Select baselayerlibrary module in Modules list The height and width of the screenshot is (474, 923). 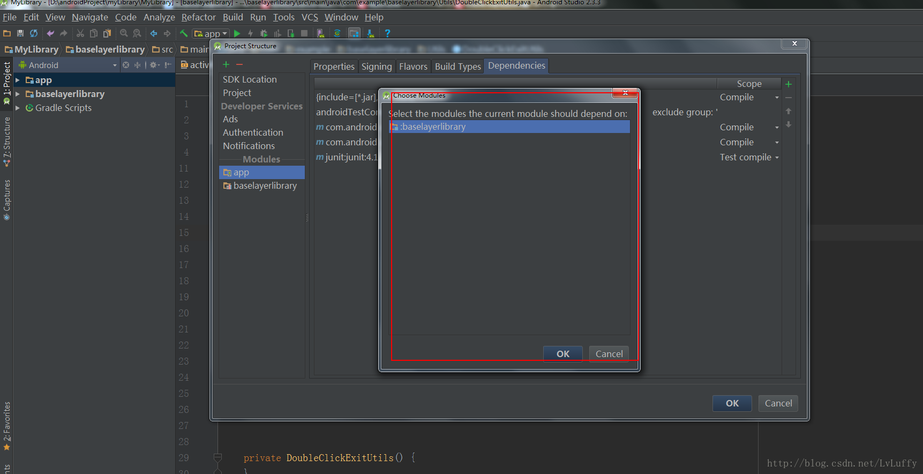[x=262, y=186]
